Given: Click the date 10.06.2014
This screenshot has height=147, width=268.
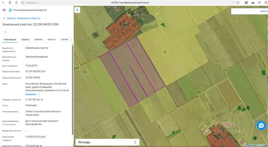Looking at the screenshot, I should (31, 65).
